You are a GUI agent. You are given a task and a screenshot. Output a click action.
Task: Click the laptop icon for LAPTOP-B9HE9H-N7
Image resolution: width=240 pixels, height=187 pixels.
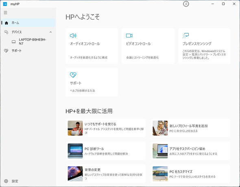13,41
